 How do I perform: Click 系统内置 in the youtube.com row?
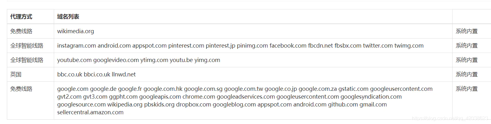[x=467, y=60]
